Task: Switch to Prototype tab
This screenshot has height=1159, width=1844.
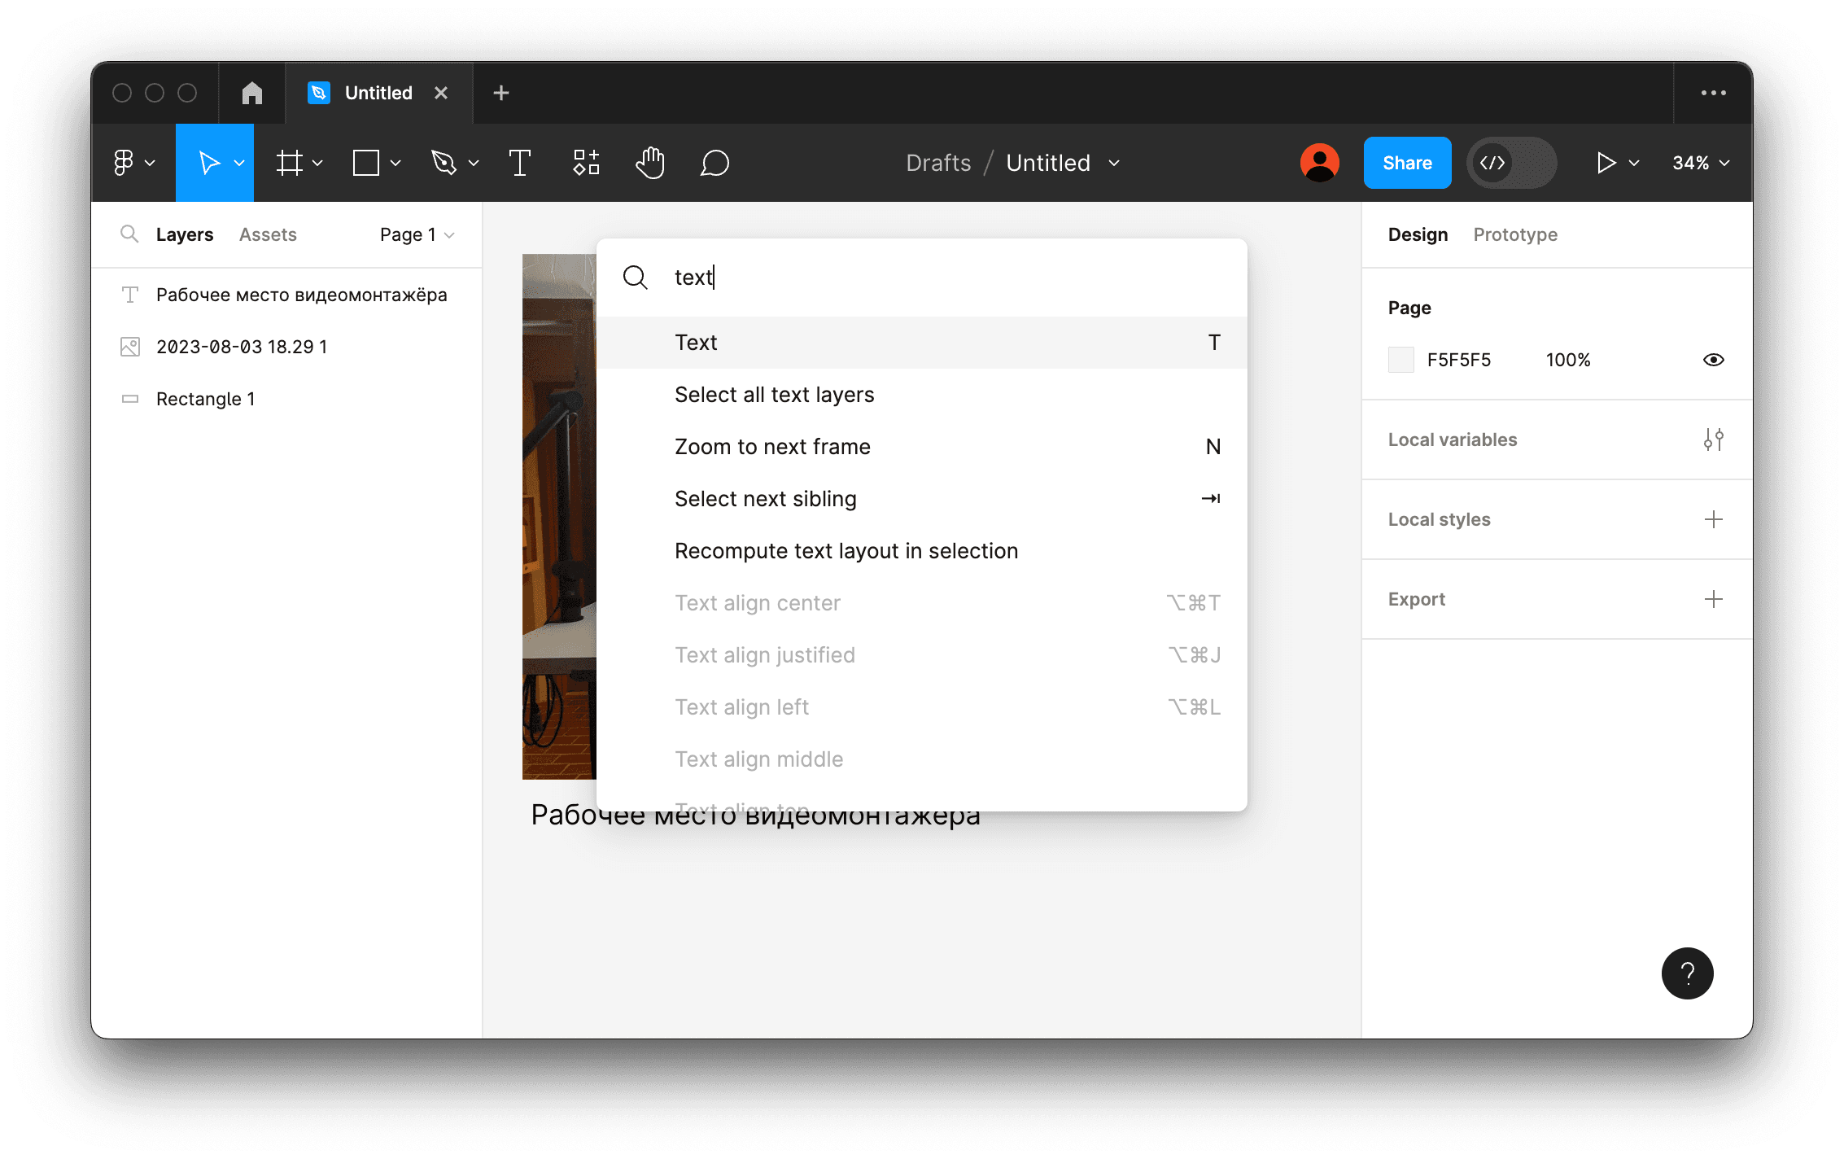Action: 1514,234
